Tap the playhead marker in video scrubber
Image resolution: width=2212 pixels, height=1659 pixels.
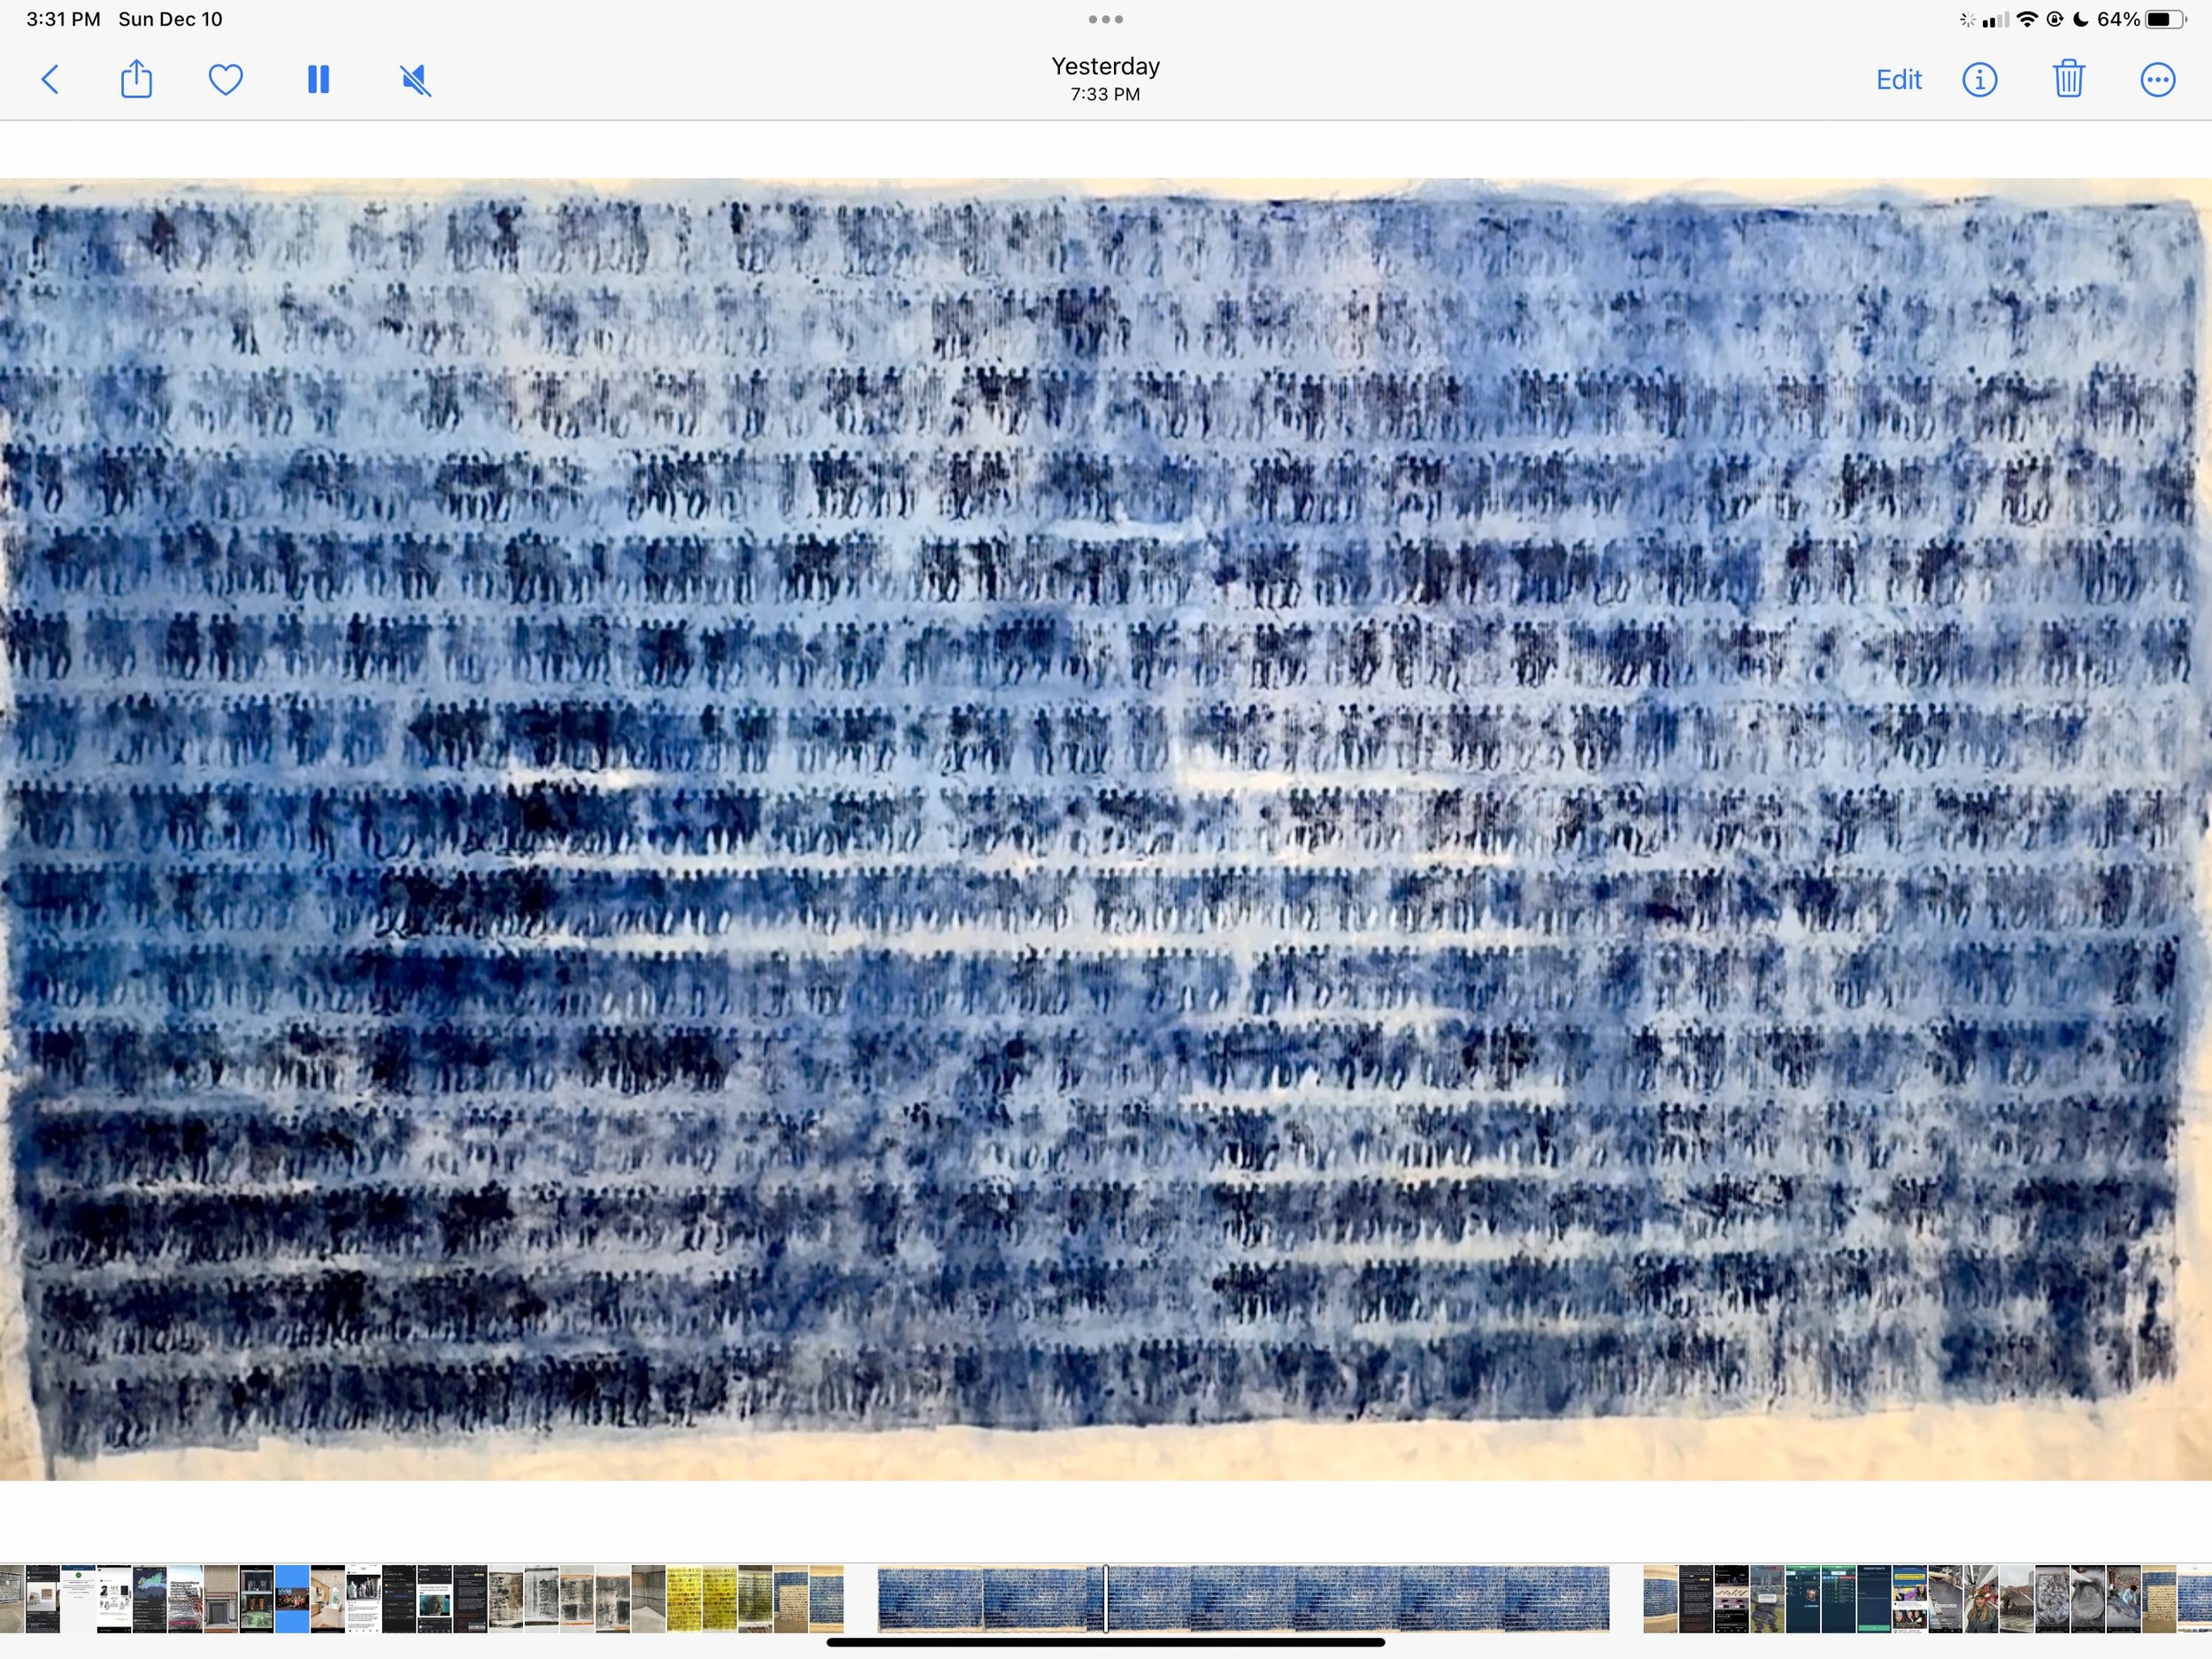pyautogui.click(x=1105, y=1599)
